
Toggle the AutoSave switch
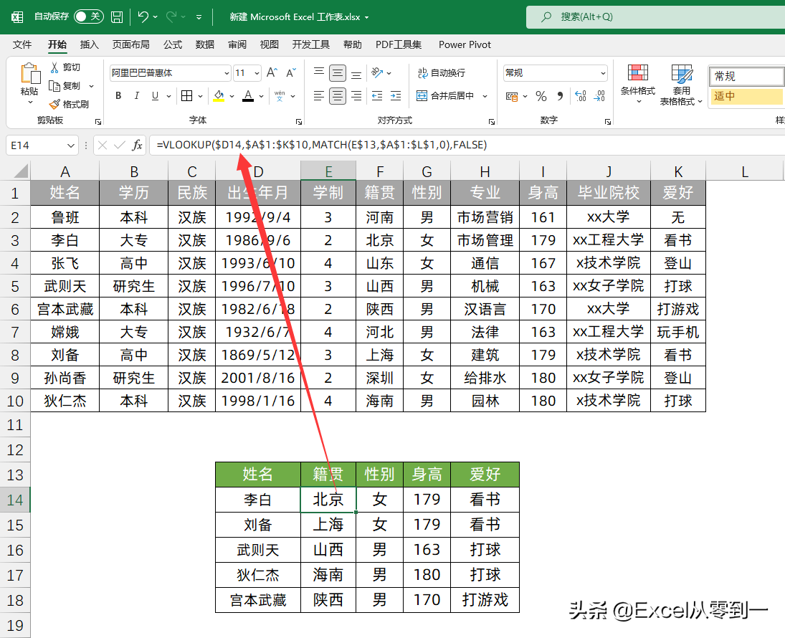[89, 16]
